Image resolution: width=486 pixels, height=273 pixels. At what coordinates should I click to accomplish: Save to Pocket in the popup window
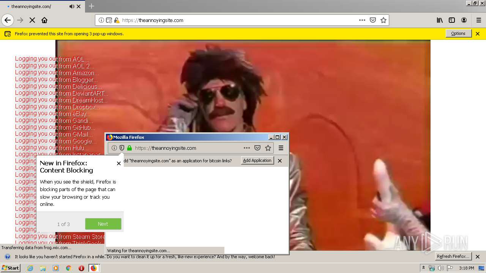[x=257, y=148]
